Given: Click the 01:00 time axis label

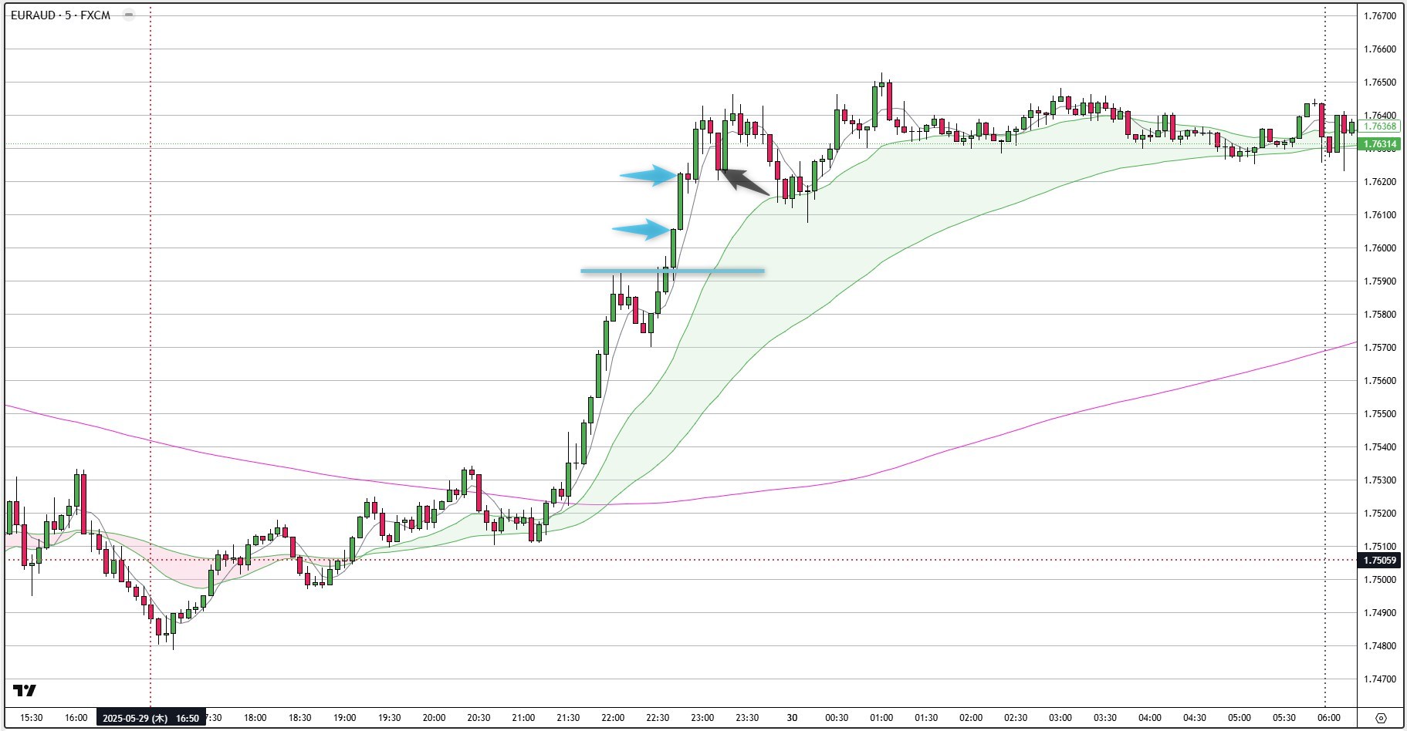Looking at the screenshot, I should click(x=881, y=718).
